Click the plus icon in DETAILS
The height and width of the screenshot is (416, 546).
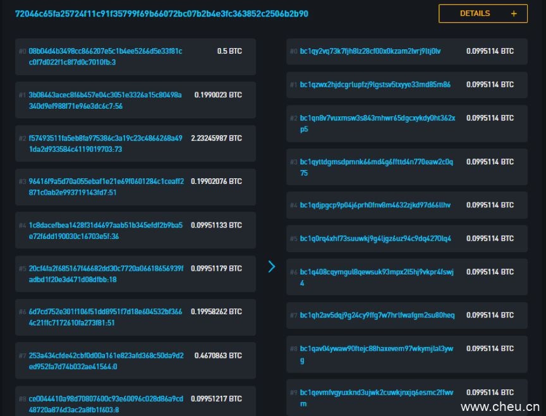click(514, 13)
